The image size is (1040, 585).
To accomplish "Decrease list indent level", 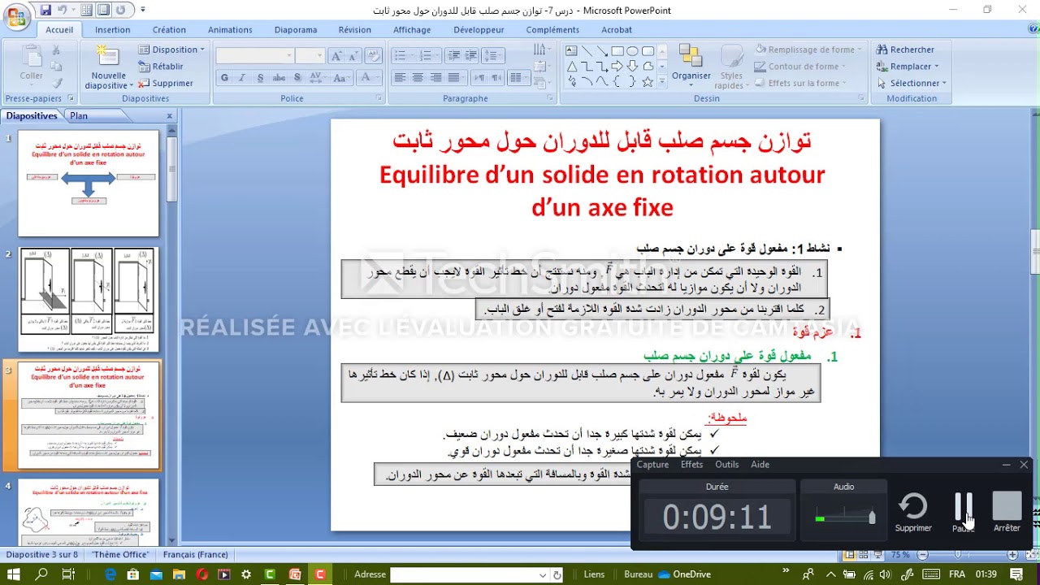I will [453, 55].
